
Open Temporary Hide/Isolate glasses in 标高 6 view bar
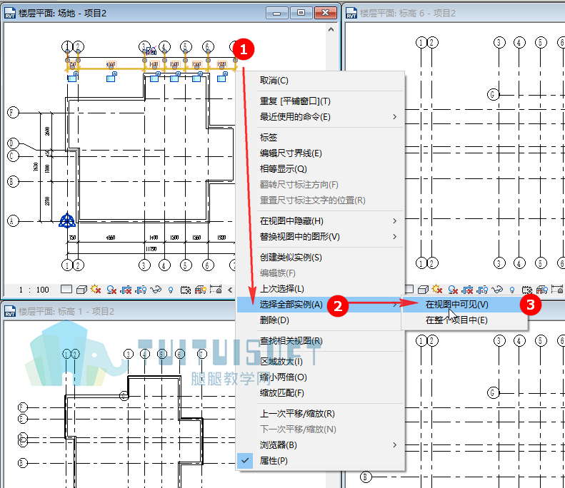click(497, 290)
